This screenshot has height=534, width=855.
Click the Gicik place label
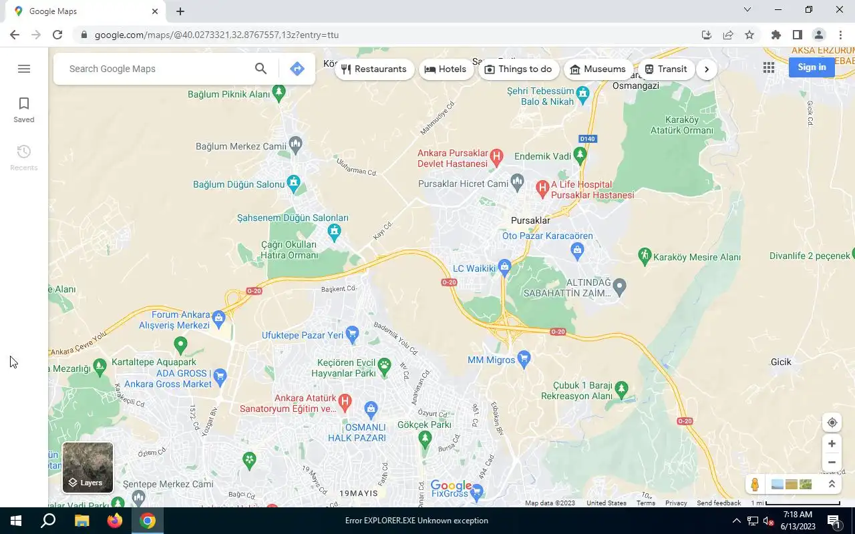pos(781,362)
